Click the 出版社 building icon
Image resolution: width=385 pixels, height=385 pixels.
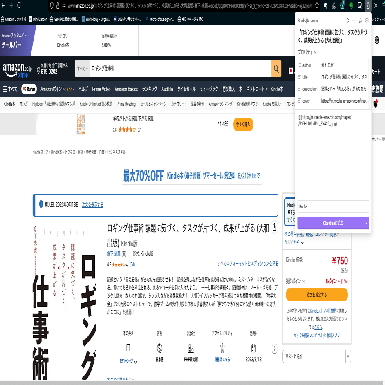point(191,348)
